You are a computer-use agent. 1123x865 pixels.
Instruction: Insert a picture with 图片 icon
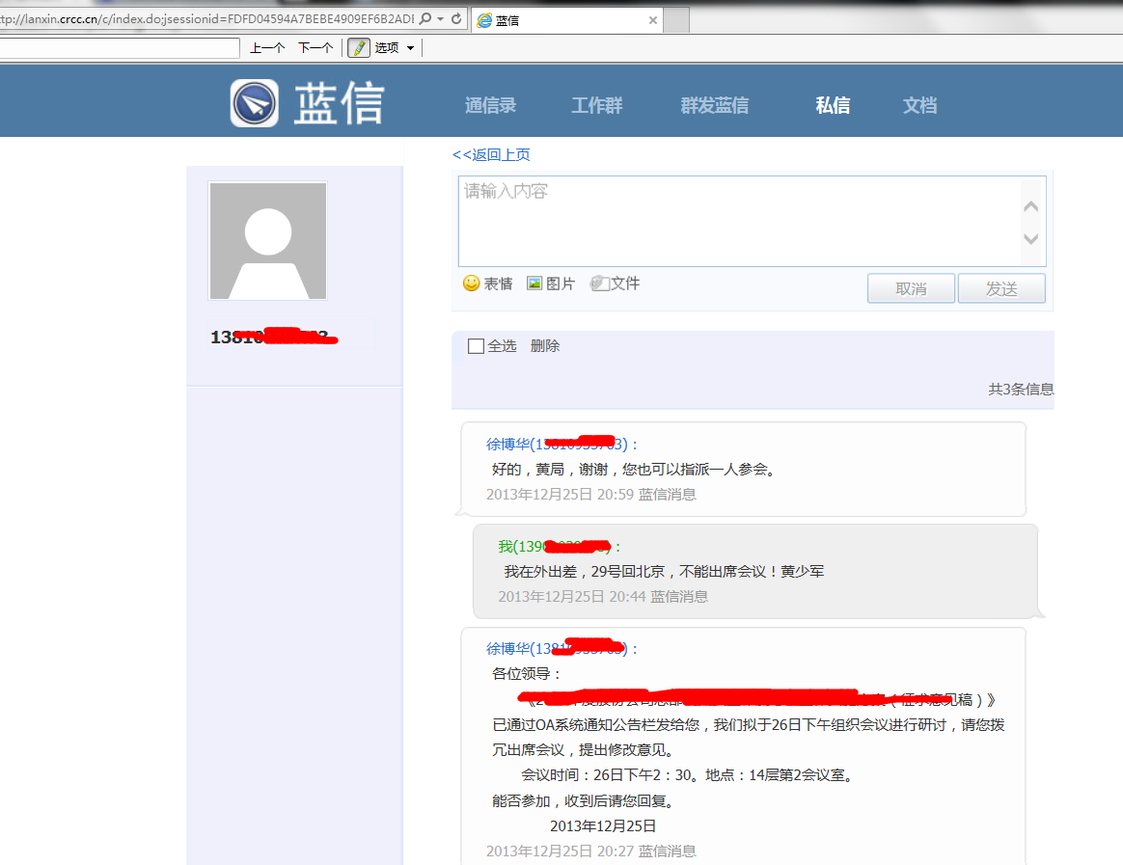[x=551, y=284]
